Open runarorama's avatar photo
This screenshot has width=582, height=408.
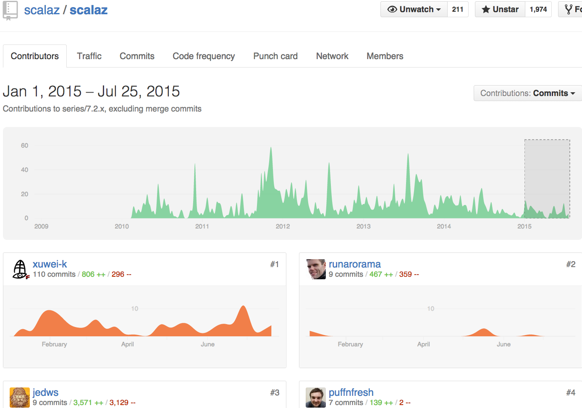316,269
